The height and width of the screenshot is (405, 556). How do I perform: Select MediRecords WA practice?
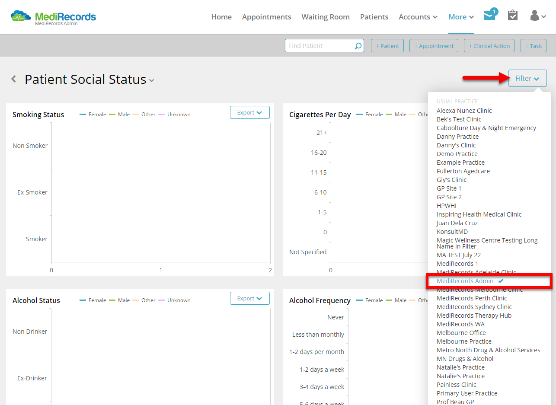click(460, 324)
